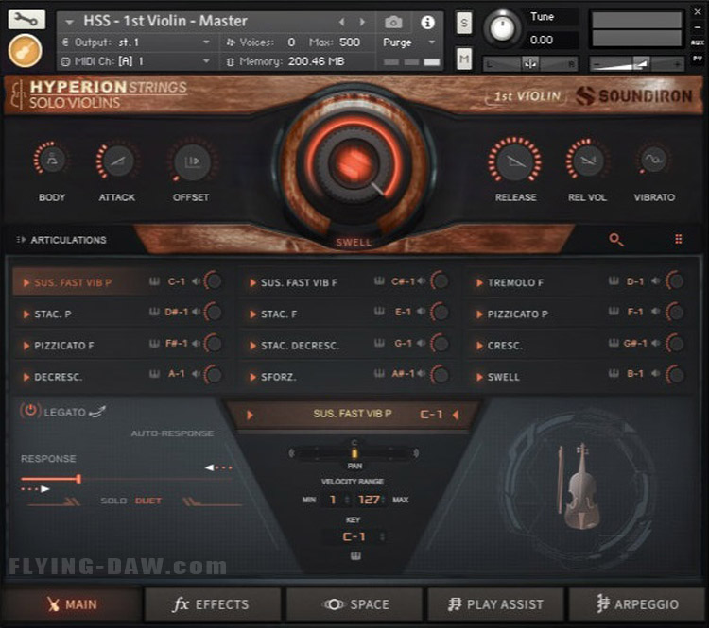This screenshot has width=709, height=628.
Task: Open the wrench instrument options
Action: click(26, 20)
